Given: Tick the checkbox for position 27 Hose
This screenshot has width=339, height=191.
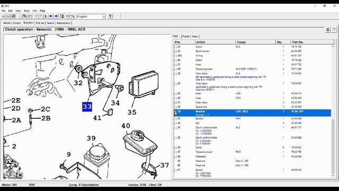Looking at the screenshot, I should tap(175, 65).
